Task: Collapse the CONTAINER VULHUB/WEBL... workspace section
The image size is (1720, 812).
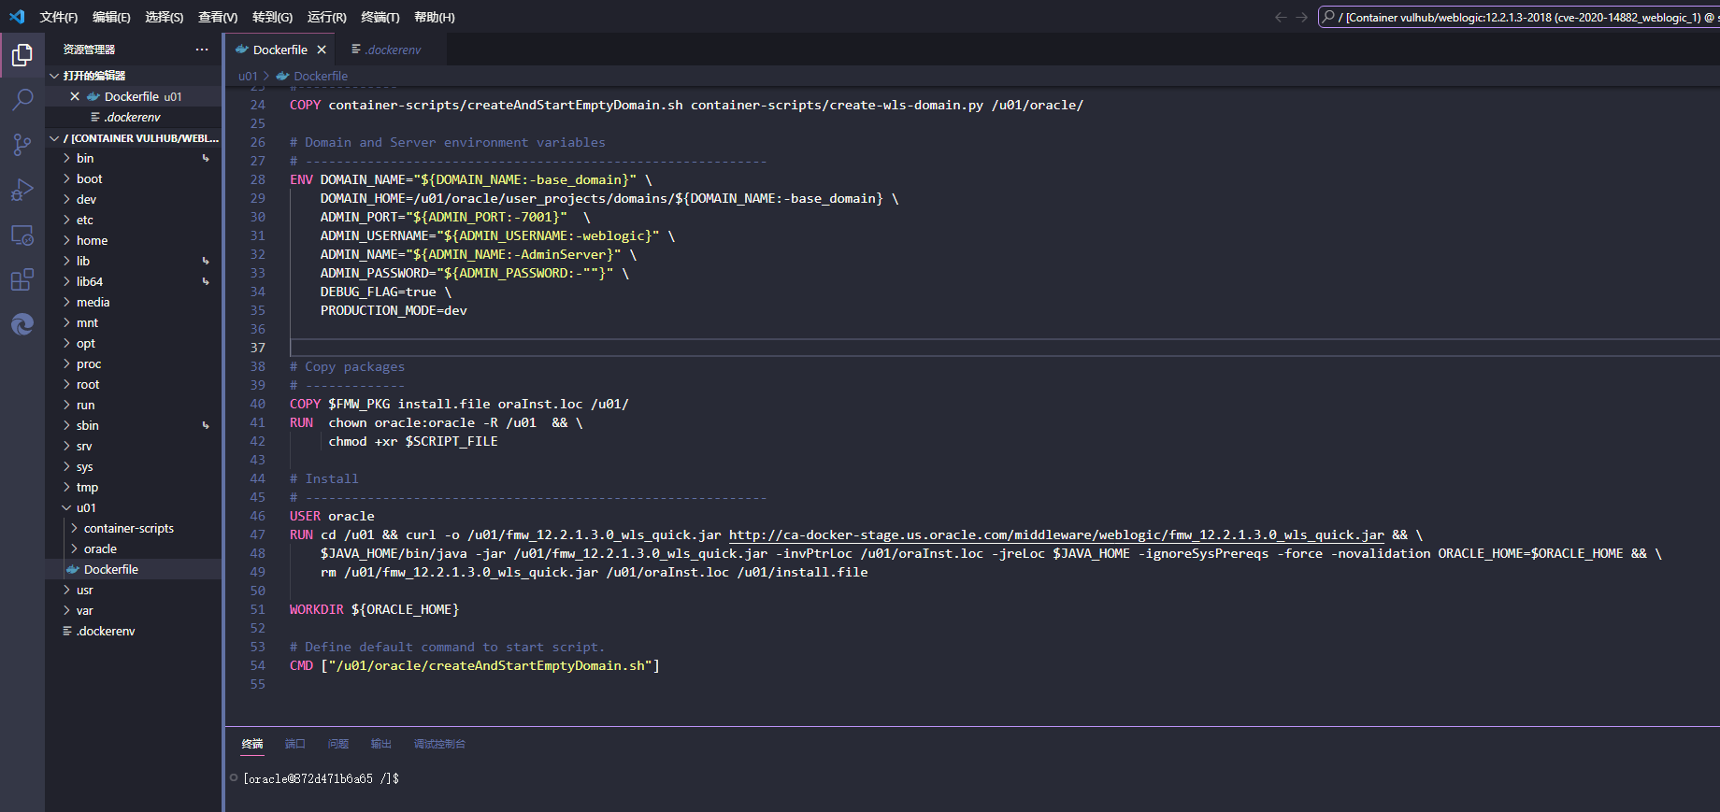Action: tap(54, 138)
